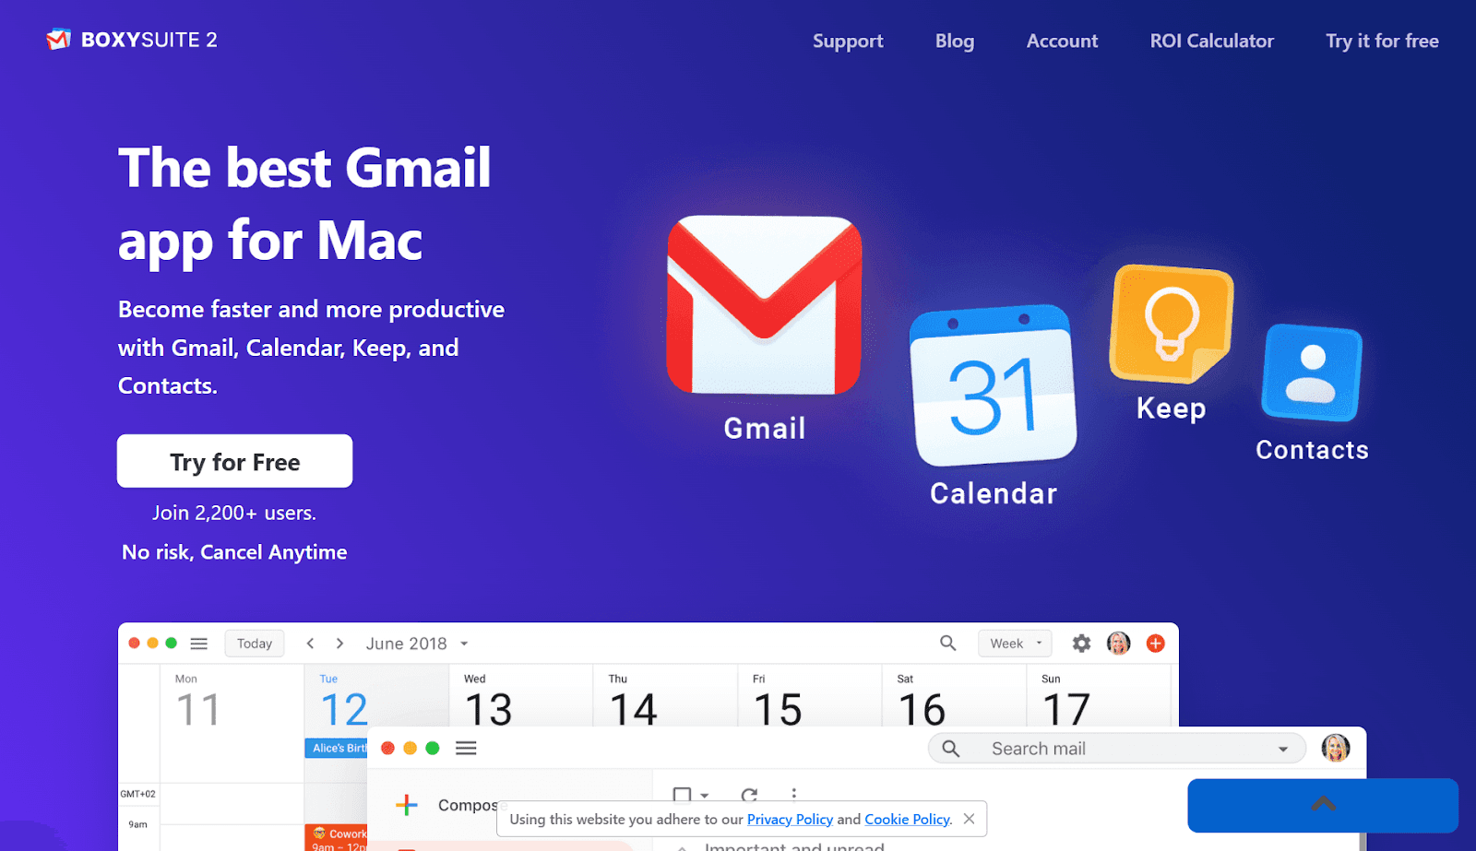Viewport: 1476px width, 851px height.
Task: Click the calendar search magnifier icon
Action: (947, 643)
